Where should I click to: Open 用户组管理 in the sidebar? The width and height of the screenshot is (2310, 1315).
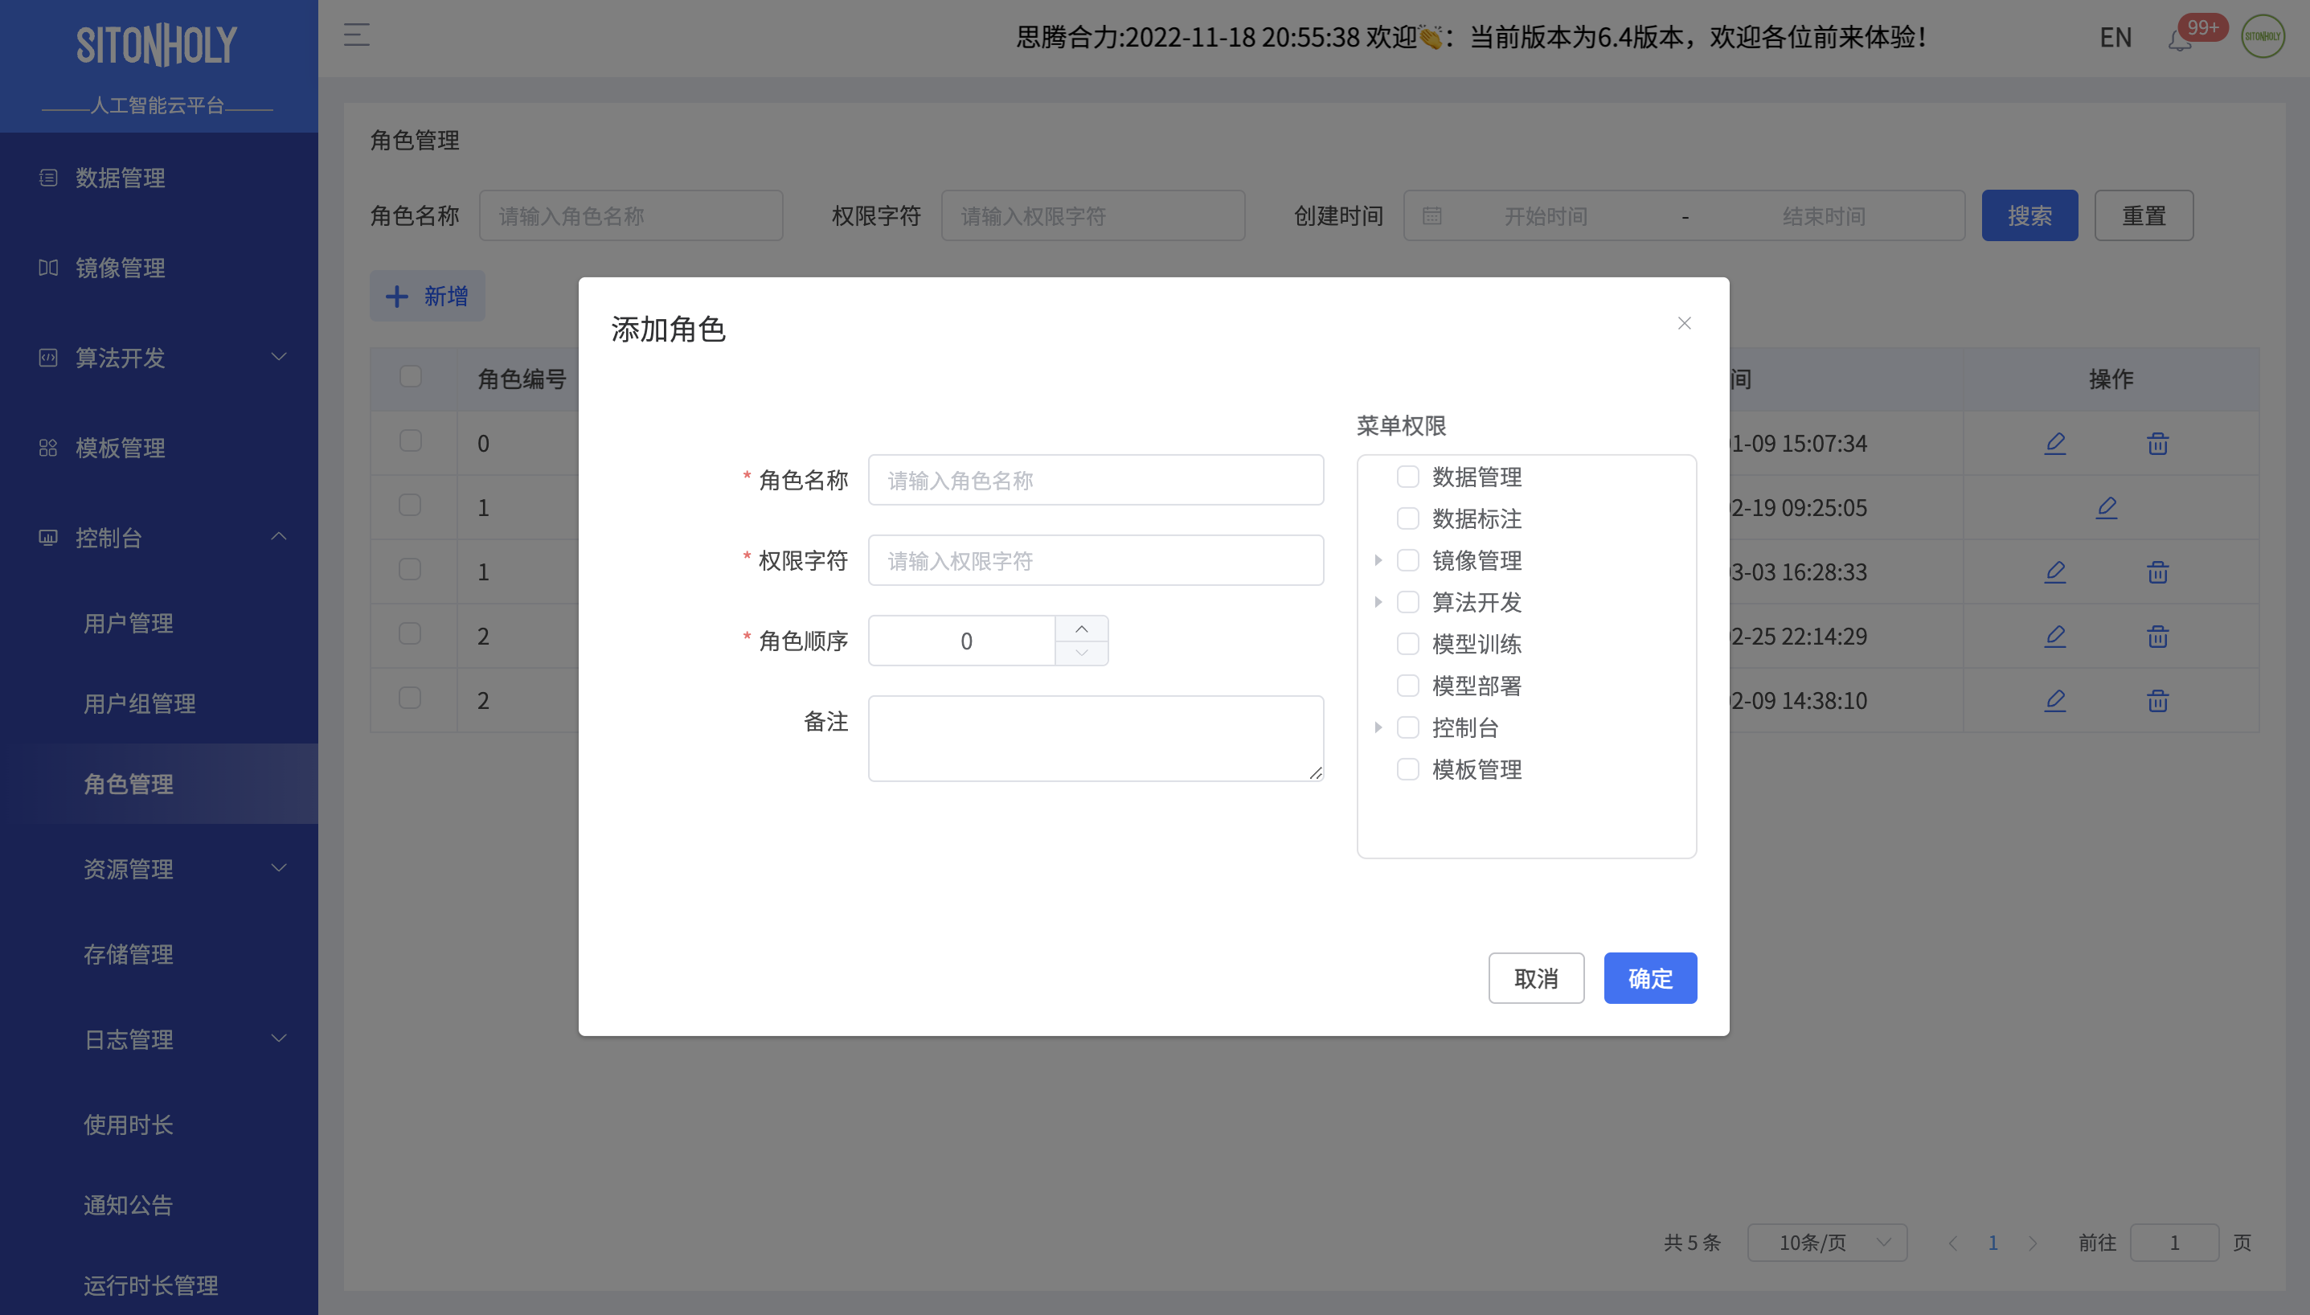click(x=139, y=703)
